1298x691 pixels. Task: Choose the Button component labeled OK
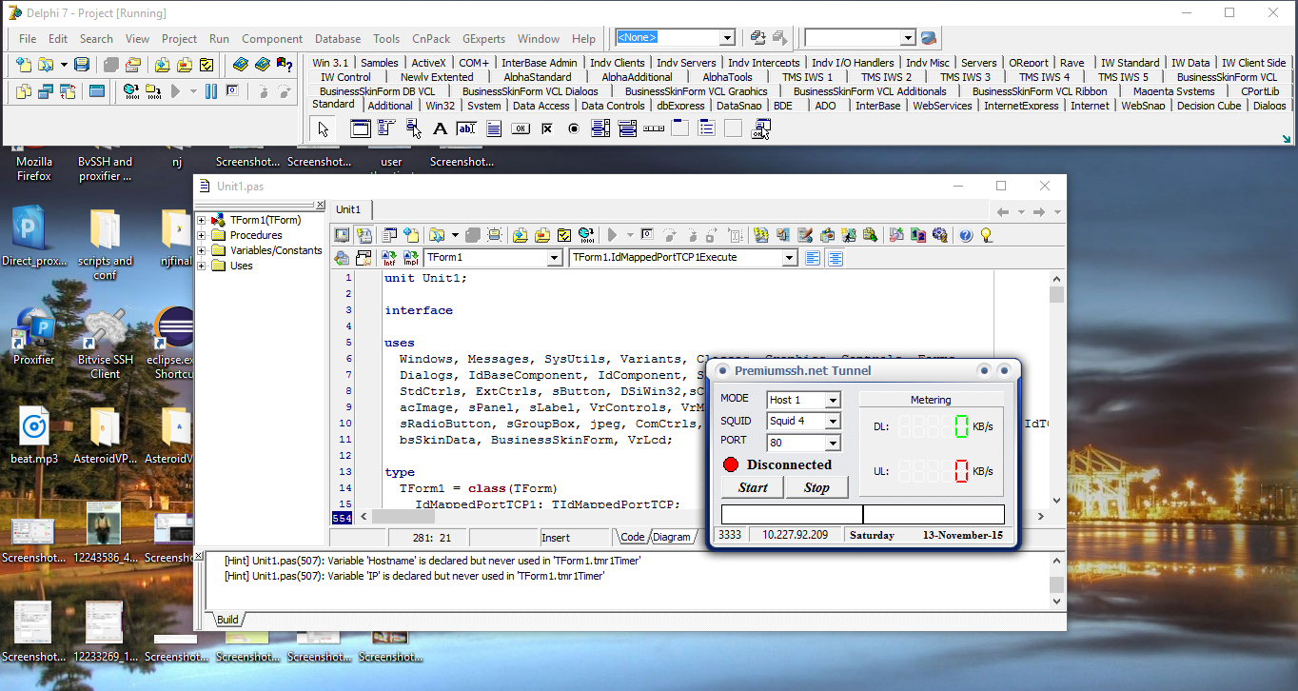point(520,128)
